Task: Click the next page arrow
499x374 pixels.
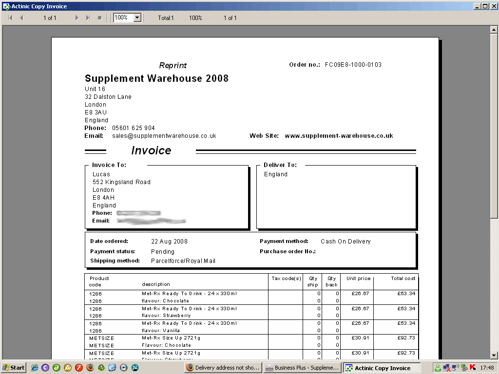Action: [77, 18]
